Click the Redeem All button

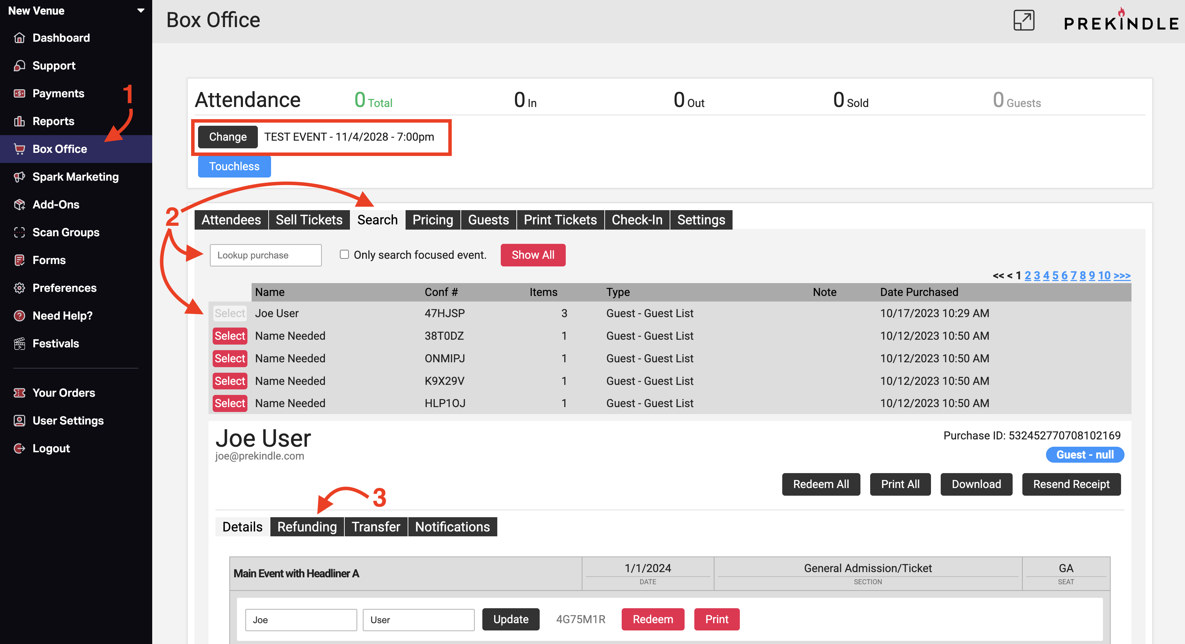point(821,484)
